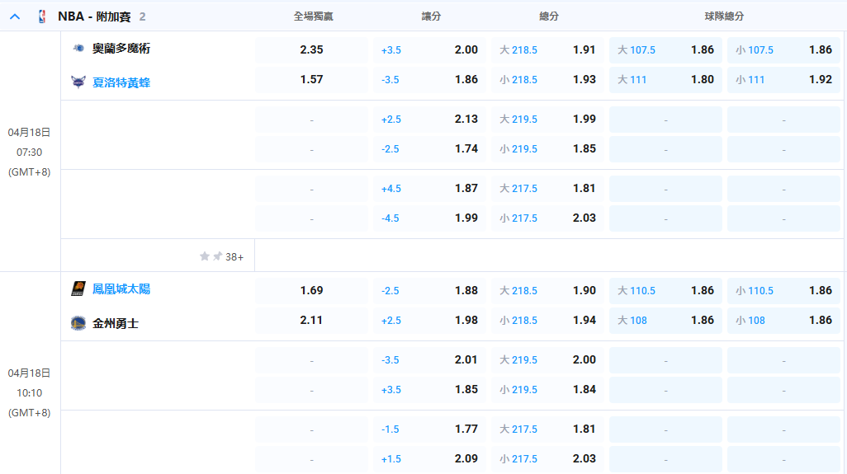Image resolution: width=847 pixels, height=474 pixels.
Task: Pick team total 大 110.5 for Suns
Action: [665, 290]
